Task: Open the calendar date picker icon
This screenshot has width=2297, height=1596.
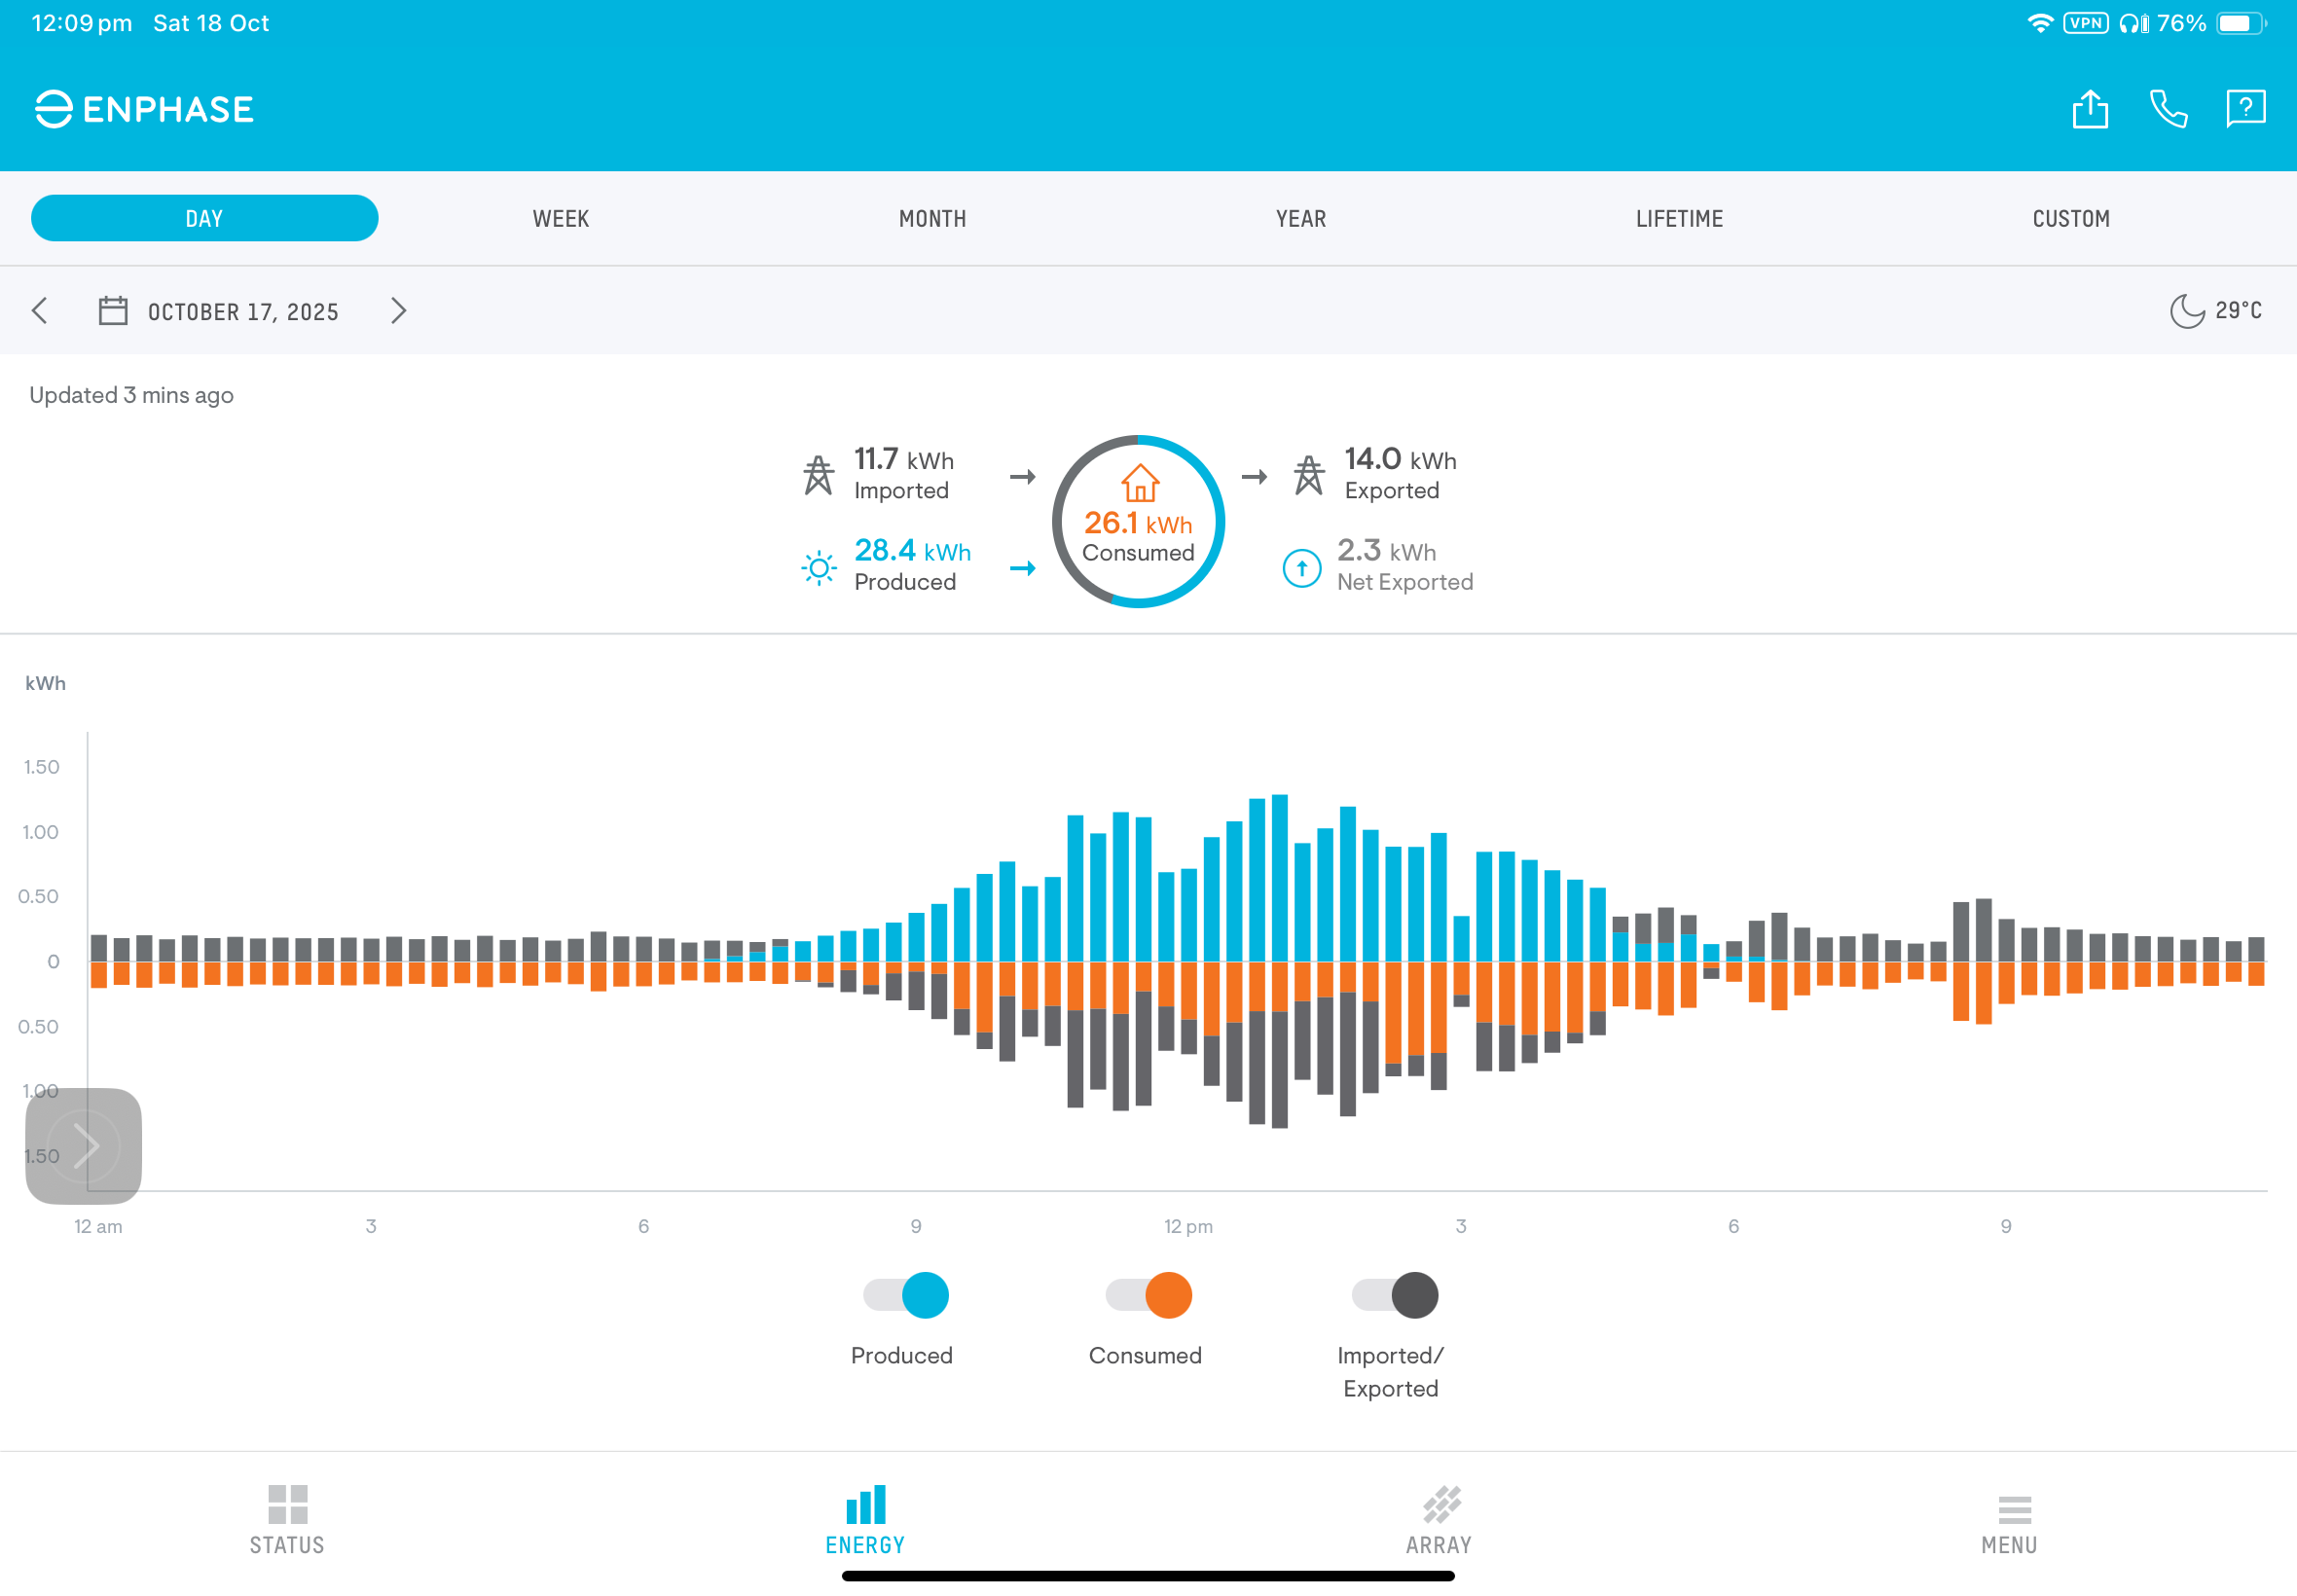Action: coord(113,311)
